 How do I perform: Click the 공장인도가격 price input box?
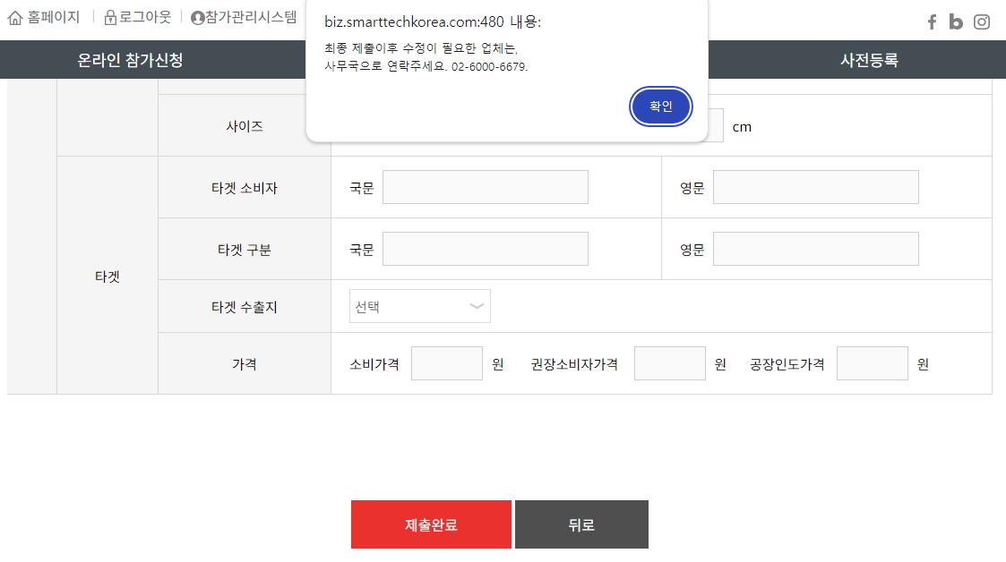(x=872, y=363)
